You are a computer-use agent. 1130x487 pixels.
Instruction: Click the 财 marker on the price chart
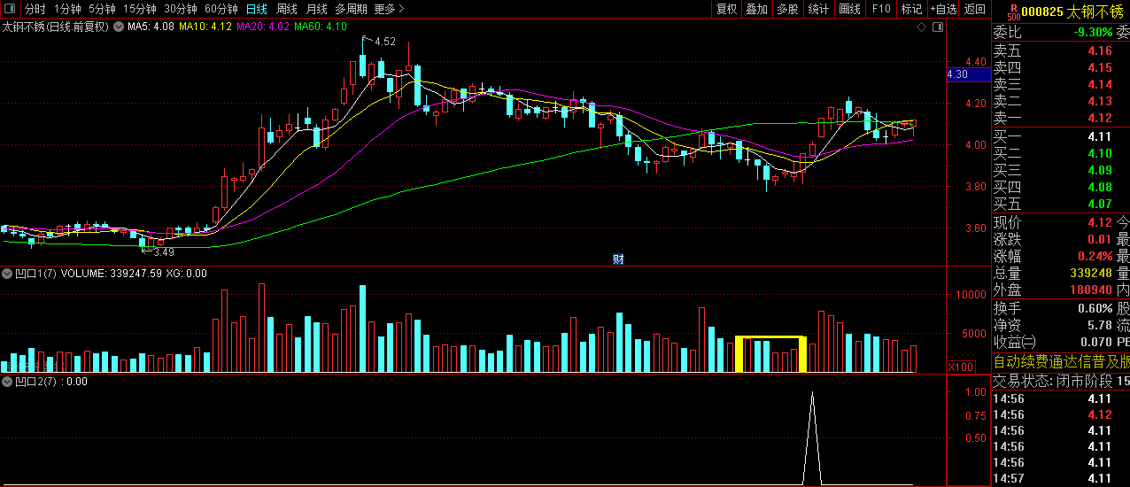(x=619, y=259)
